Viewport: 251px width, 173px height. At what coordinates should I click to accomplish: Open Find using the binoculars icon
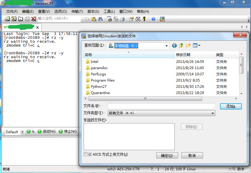pyautogui.click(x=100, y=19)
